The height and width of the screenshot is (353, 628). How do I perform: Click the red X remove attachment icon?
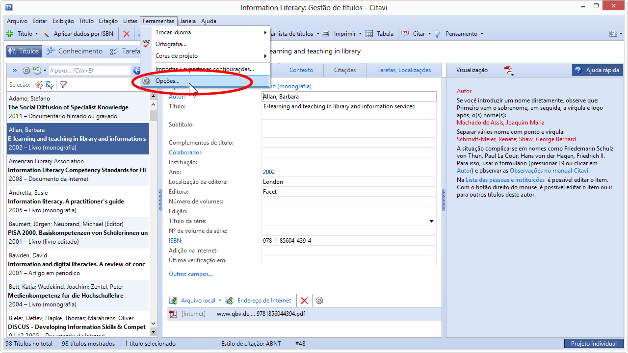(305, 301)
